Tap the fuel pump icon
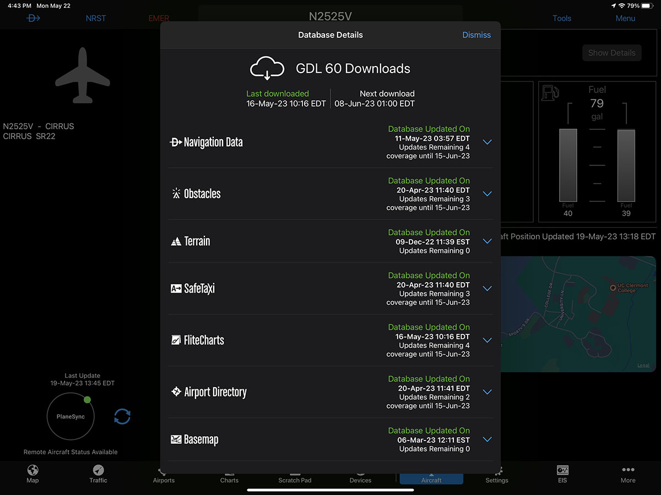The image size is (661, 495). [550, 92]
